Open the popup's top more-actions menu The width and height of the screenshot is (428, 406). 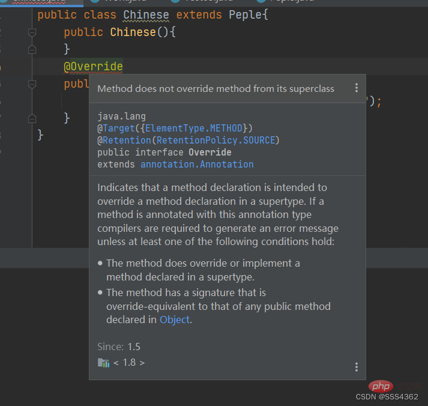pos(356,88)
